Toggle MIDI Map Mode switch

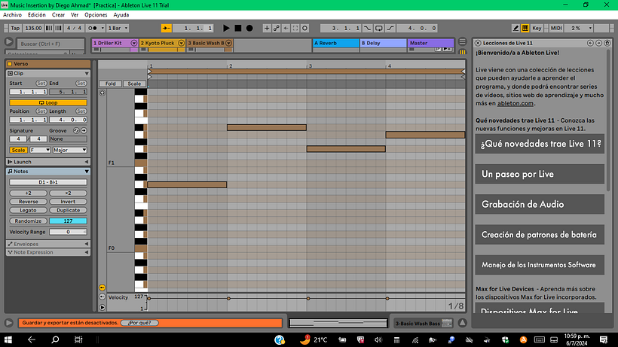[556, 28]
